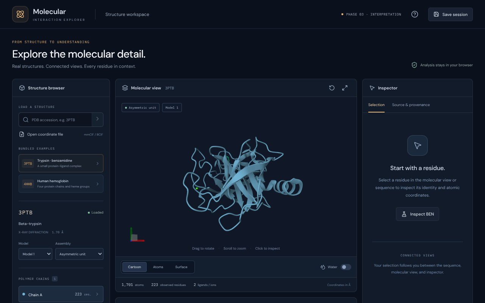Click the 2 ligands / ions count
Image resolution: width=485 pixels, height=303 pixels.
click(x=205, y=285)
